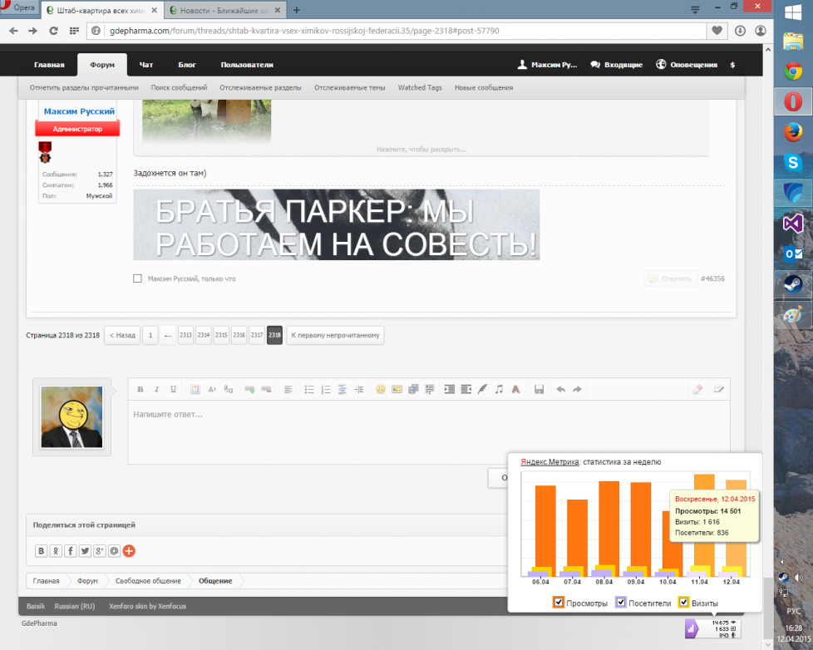Click the red plus share icon
This screenshot has width=813, height=650.
(129, 550)
